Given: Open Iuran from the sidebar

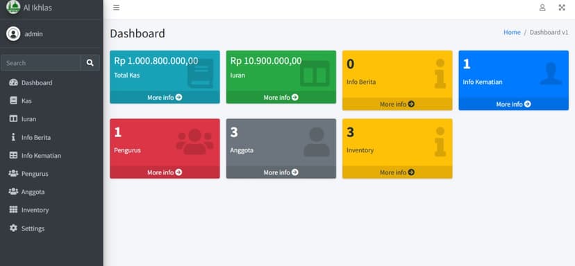Looking at the screenshot, I should (x=51, y=119).
